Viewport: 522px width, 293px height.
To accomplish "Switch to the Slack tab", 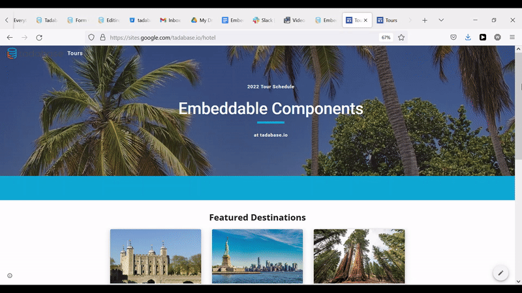I will pos(264,20).
